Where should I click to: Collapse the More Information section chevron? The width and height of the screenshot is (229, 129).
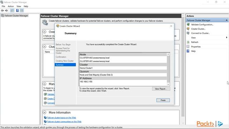[x=44, y=113]
